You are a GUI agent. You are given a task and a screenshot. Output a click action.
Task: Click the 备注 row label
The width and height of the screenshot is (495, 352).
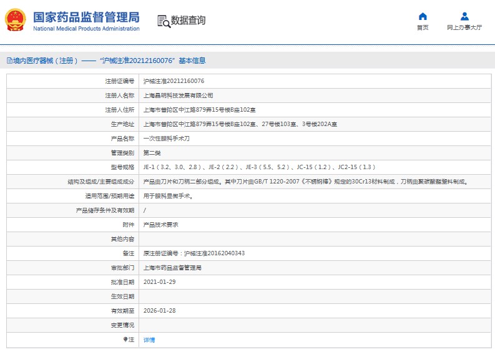(129, 253)
